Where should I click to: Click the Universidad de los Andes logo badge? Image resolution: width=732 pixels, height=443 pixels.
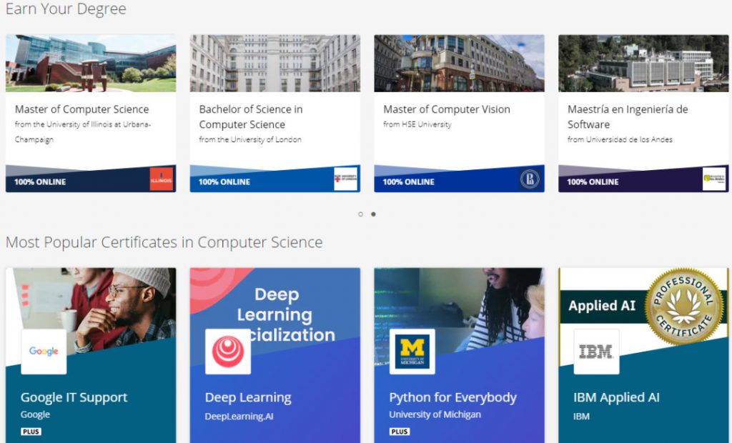coord(714,179)
